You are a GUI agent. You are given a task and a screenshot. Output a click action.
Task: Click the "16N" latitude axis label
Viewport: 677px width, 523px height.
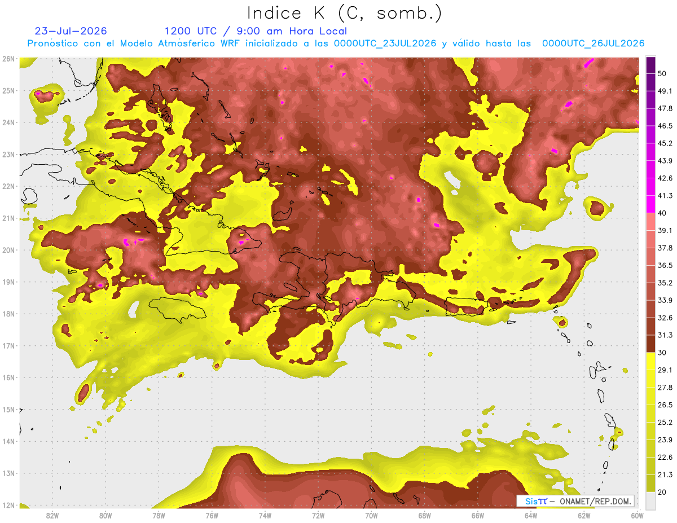[x=8, y=377]
